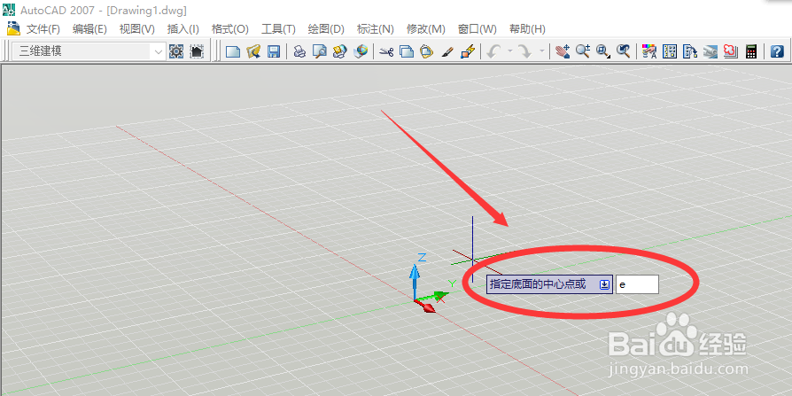The image size is (792, 396).
Task: Save the drawing with floppy icon
Action: 273,51
